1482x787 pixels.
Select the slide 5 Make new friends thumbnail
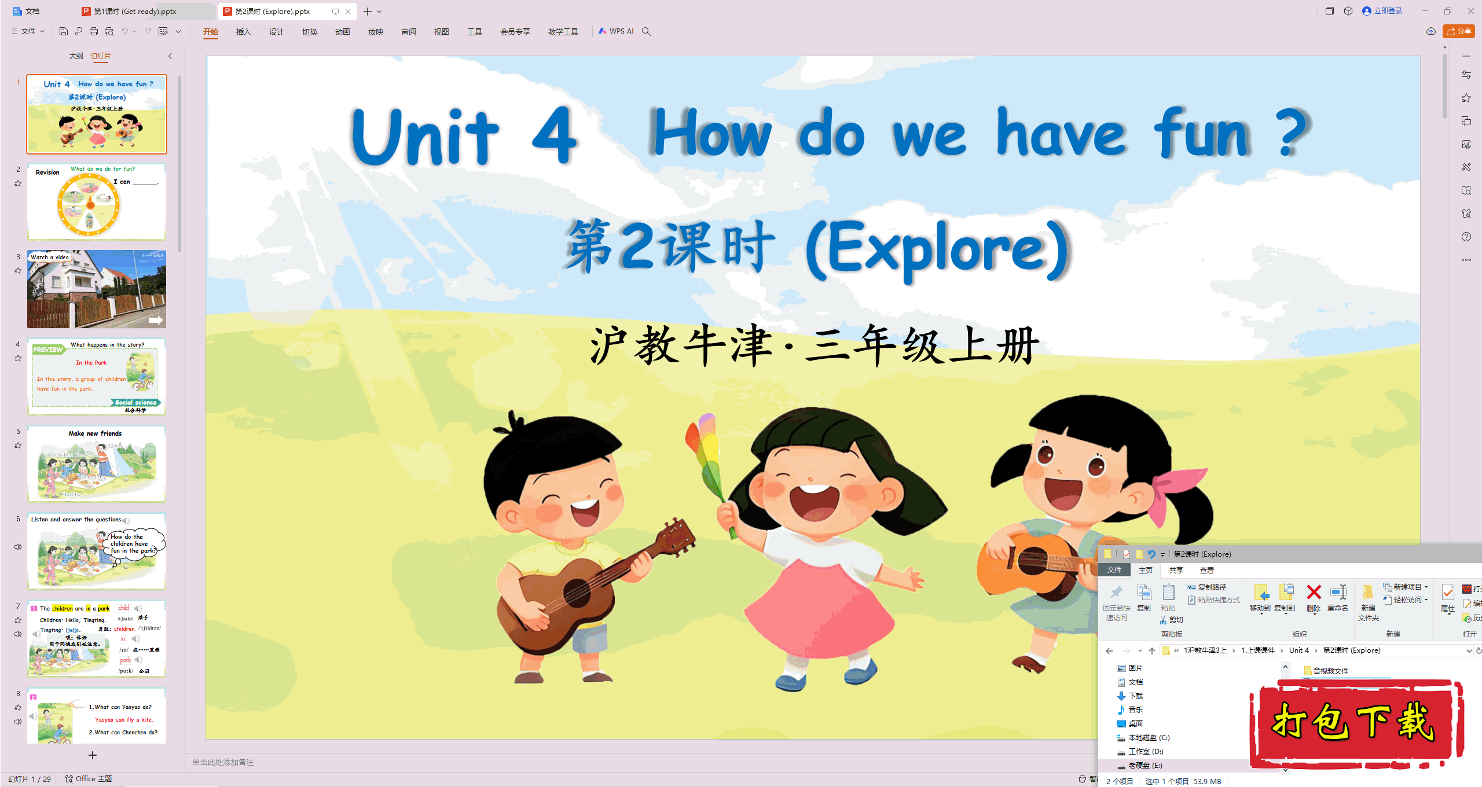[x=97, y=464]
